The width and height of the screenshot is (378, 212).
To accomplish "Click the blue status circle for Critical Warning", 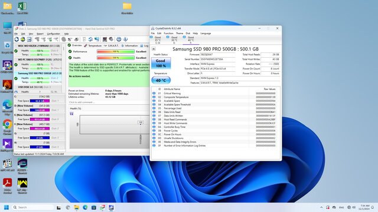I will 154,93.
